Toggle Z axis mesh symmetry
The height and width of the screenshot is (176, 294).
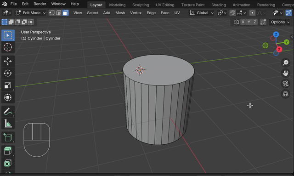[255, 22]
